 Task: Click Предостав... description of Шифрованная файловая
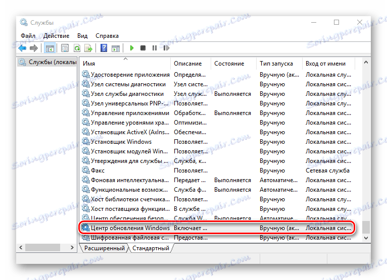[x=190, y=238]
